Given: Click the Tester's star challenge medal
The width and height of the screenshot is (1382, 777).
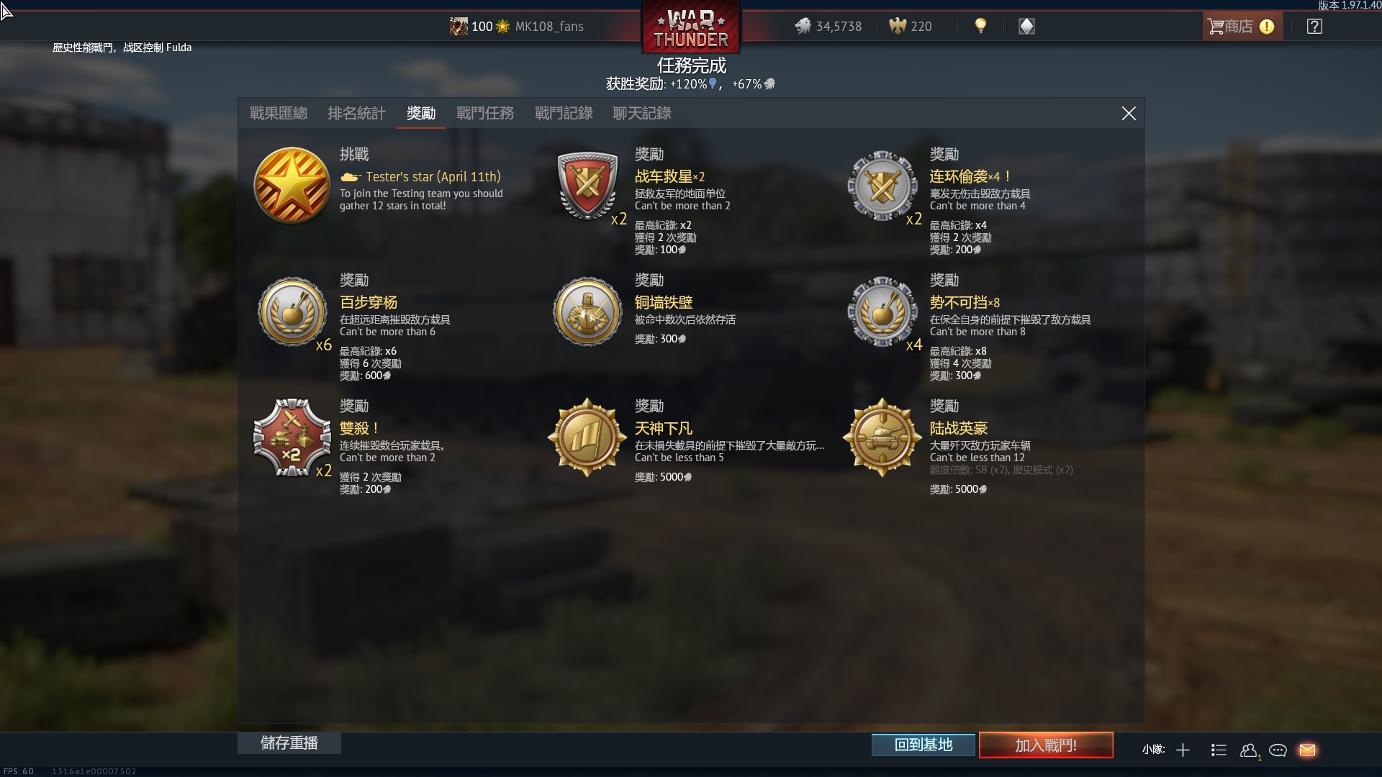Looking at the screenshot, I should click(292, 186).
